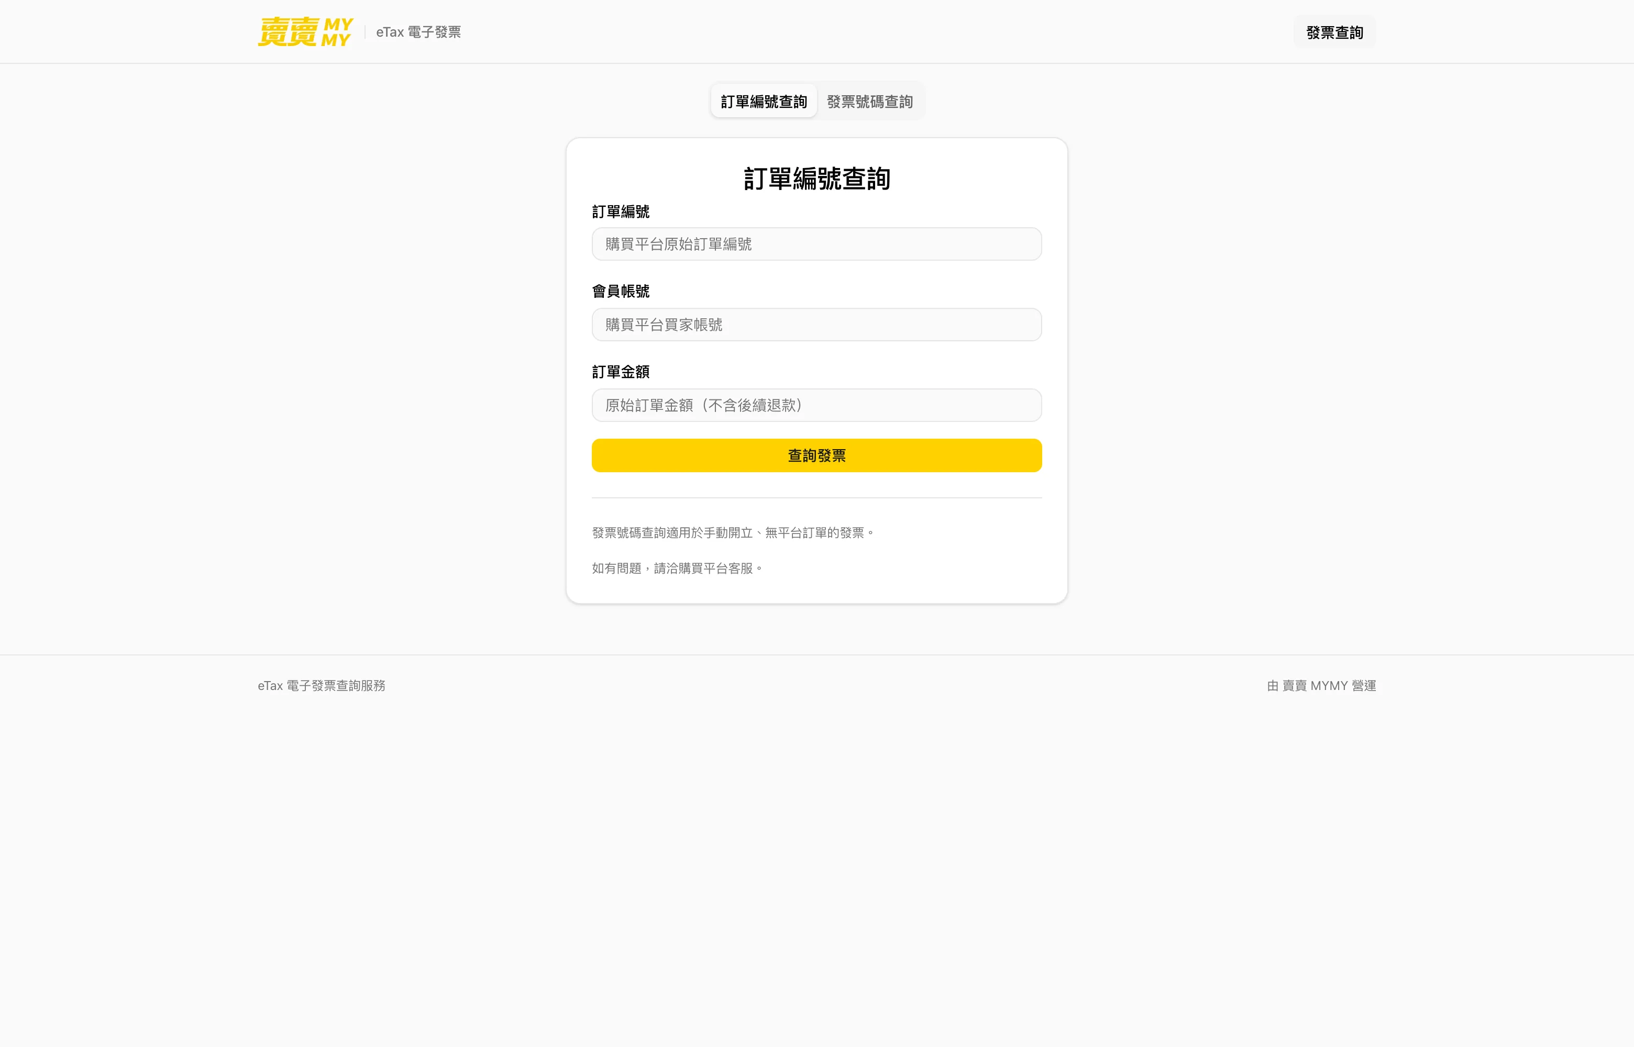Click footer text 由 賣賣 MYMY 營運
This screenshot has height=1047, width=1634.
[1321, 686]
